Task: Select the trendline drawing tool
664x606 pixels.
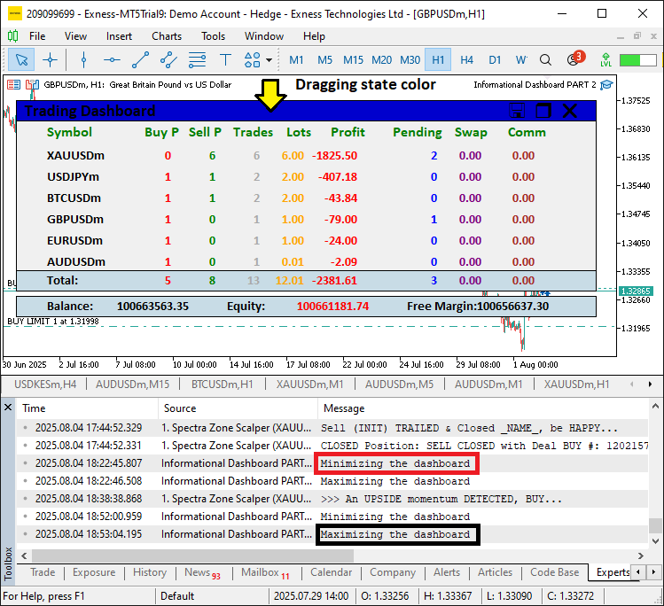Action: click(x=140, y=59)
